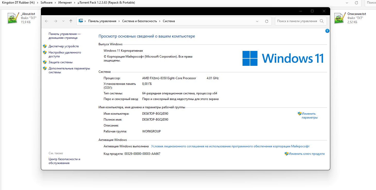Viewport: 376px width, 190px height.
Task: Click the processor value 'AMD FX(tm)-8350 Eight-Core Processor'
Action: 169,78
